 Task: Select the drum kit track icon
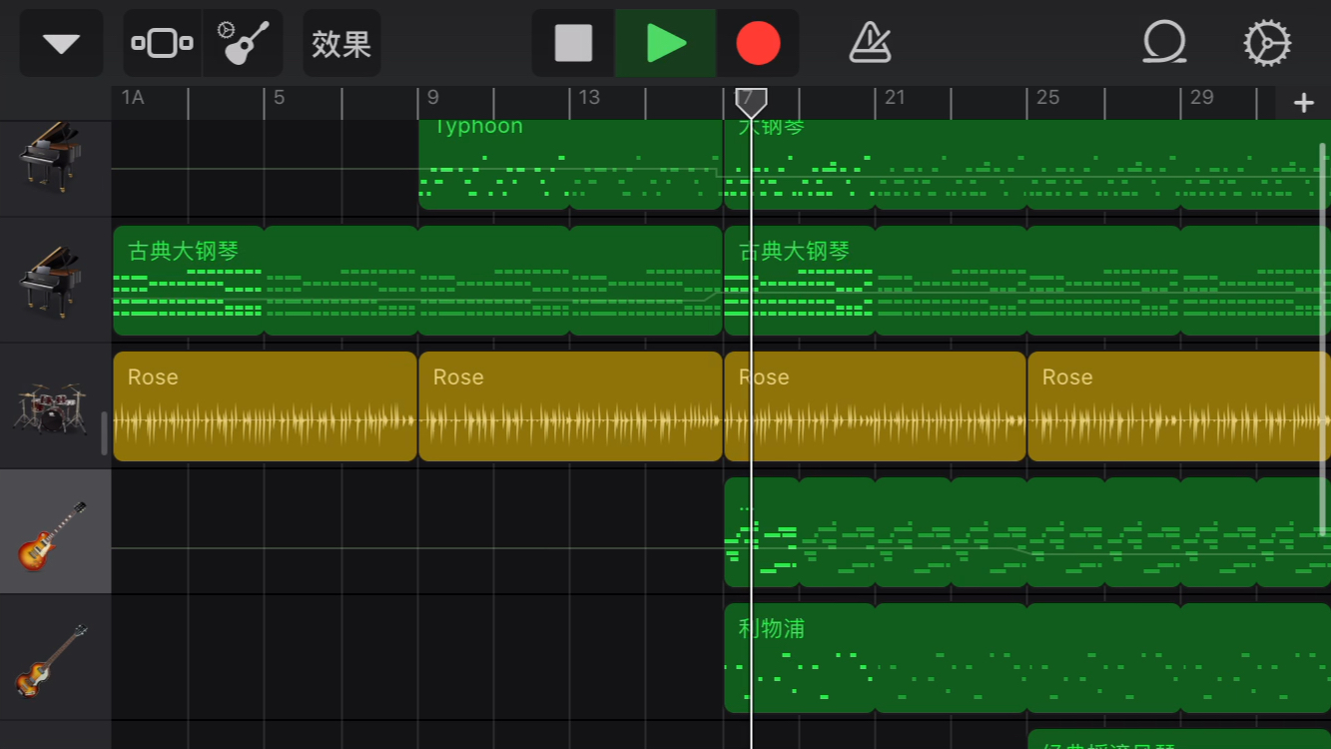50,407
